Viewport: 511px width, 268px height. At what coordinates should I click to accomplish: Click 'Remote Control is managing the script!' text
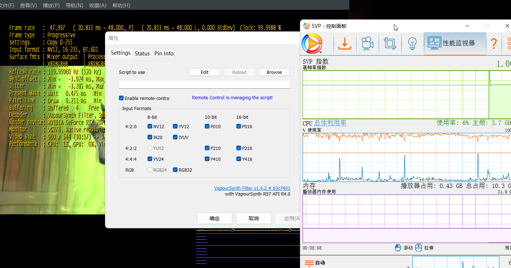point(232,98)
